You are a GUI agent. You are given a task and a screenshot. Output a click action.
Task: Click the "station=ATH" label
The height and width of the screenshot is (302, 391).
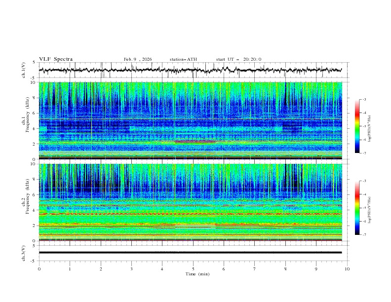point(183,59)
